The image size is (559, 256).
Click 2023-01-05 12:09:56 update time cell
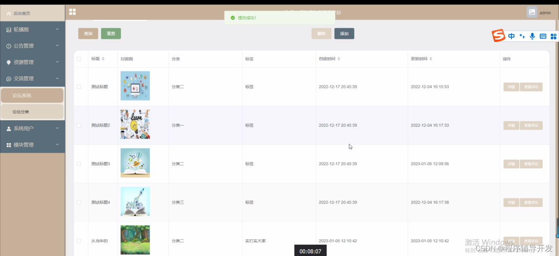430,164
